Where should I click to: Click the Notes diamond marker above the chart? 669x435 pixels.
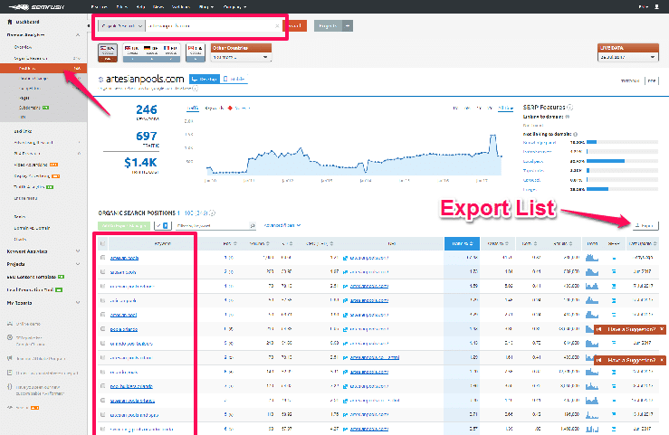coord(230,109)
